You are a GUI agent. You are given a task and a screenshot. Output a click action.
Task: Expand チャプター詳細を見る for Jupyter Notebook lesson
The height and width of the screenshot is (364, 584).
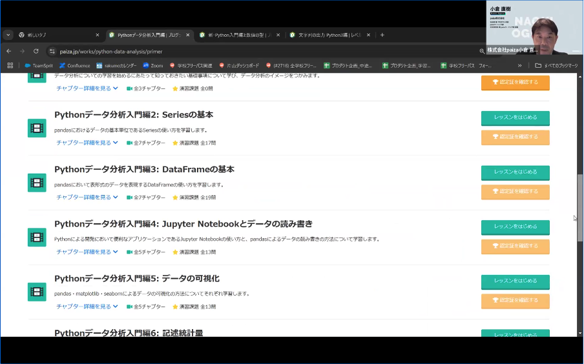point(87,252)
